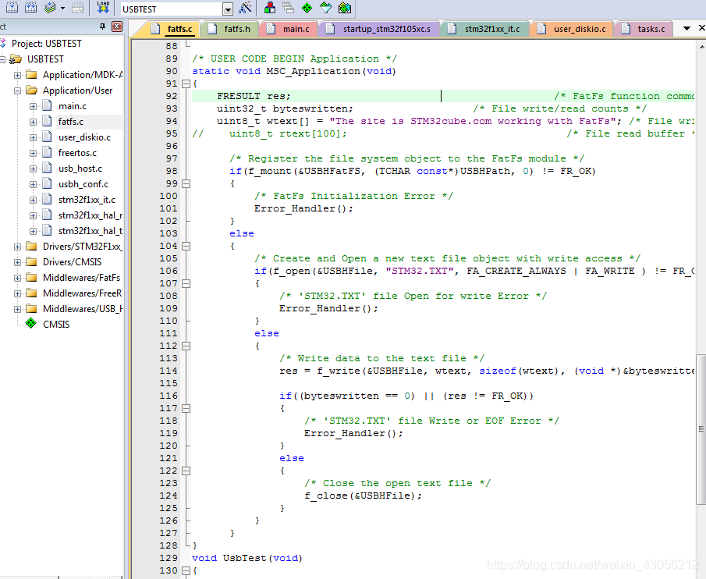Viewport: 706px width, 579px height.
Task: Expand the Application/MDK-ARM folder node
Action: [x=17, y=75]
